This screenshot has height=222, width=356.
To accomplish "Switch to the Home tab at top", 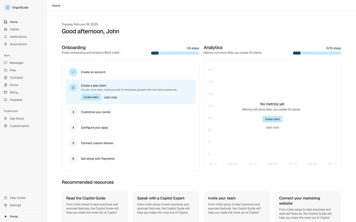I will [x=56, y=5].
